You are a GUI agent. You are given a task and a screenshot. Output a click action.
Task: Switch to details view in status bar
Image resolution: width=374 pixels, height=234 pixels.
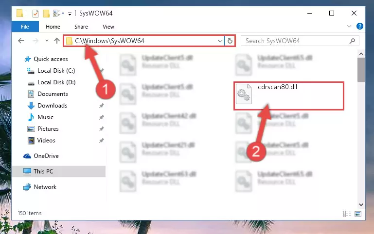[347, 214]
